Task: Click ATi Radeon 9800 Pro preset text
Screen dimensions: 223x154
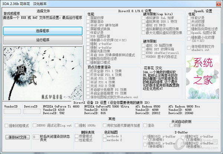Action: pyautogui.click(x=184, y=106)
